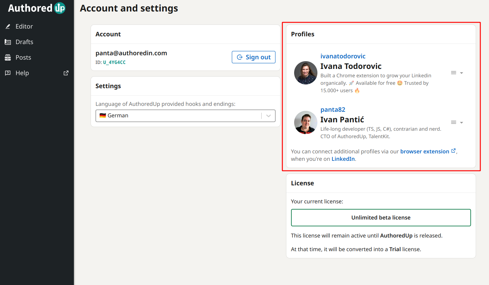
Task: Click the German flag icon
Action: coord(103,115)
